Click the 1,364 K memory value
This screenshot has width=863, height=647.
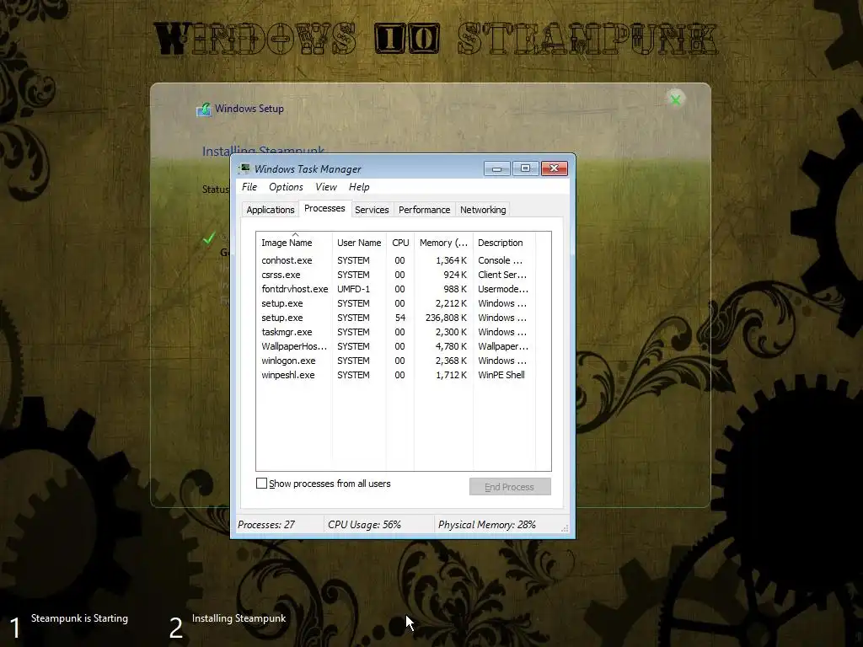pyautogui.click(x=451, y=260)
